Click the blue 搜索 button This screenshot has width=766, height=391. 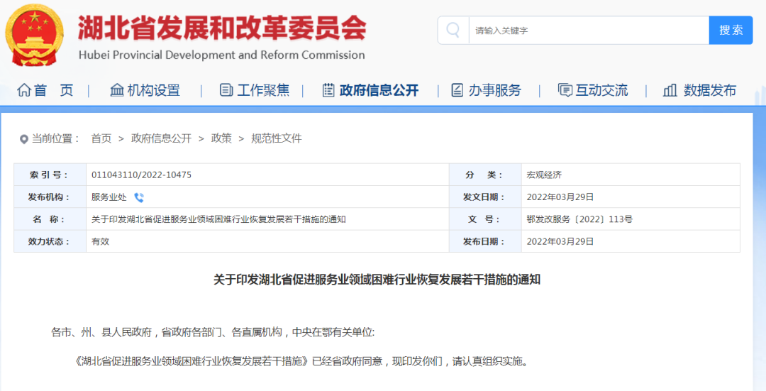[731, 31]
